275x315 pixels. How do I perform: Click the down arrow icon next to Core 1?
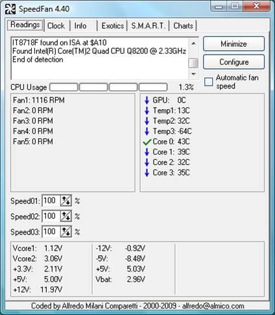pyautogui.click(x=147, y=152)
